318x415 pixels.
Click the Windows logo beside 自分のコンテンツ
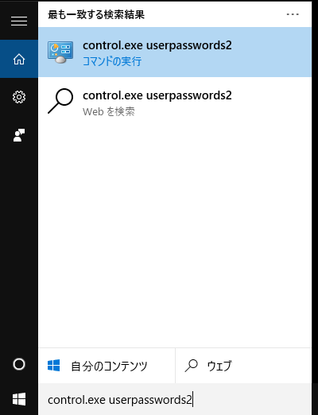[x=53, y=366]
